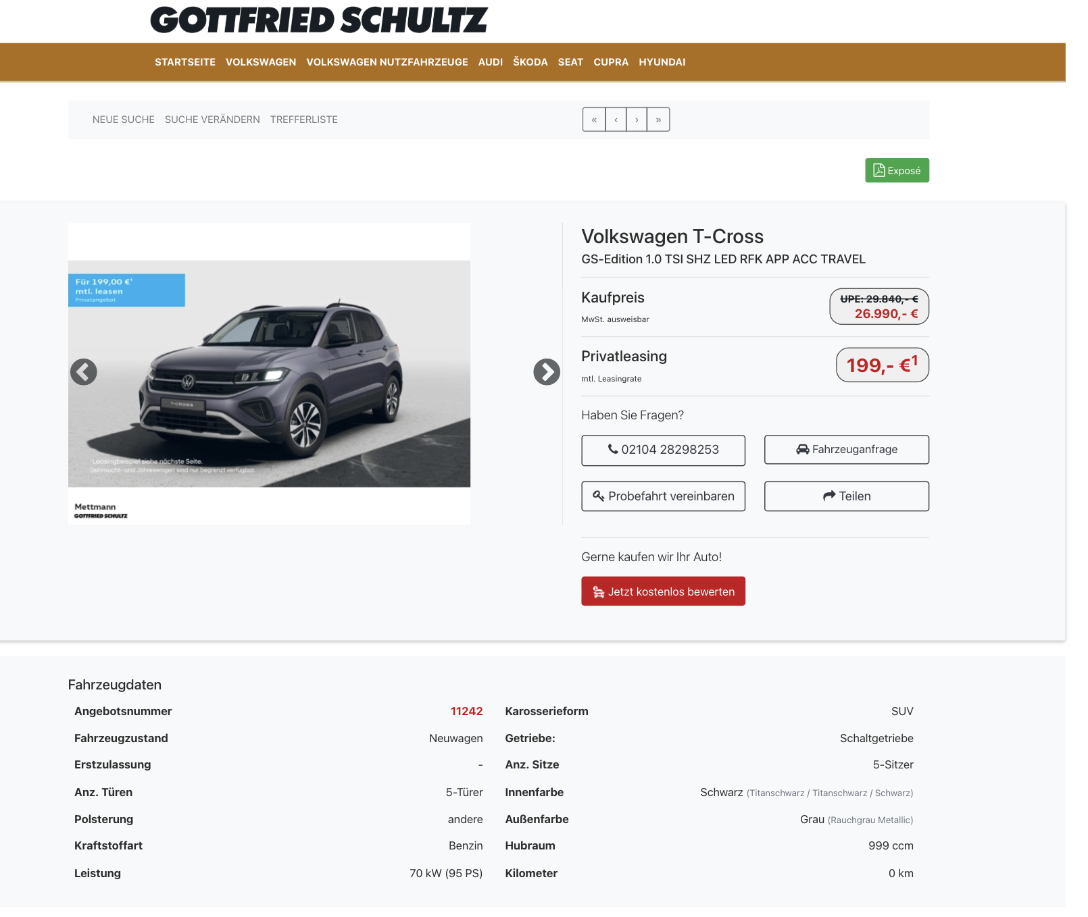
Task: Jump to last result using double-right arrow
Action: tap(658, 120)
